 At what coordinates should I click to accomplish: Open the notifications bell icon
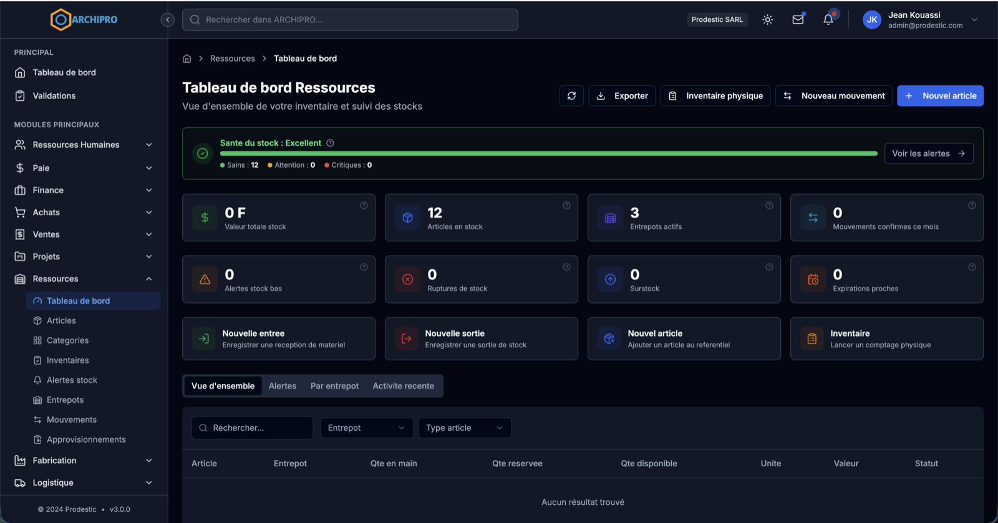(x=828, y=19)
